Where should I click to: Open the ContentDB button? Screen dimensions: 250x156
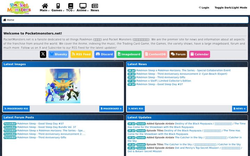[156, 54]
